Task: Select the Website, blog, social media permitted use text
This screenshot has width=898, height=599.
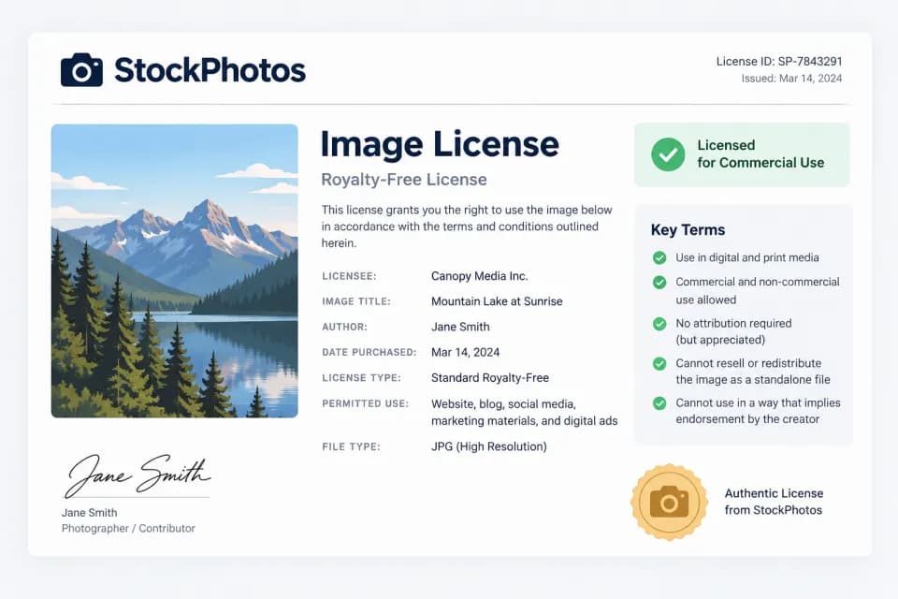Action: pyautogui.click(x=524, y=412)
